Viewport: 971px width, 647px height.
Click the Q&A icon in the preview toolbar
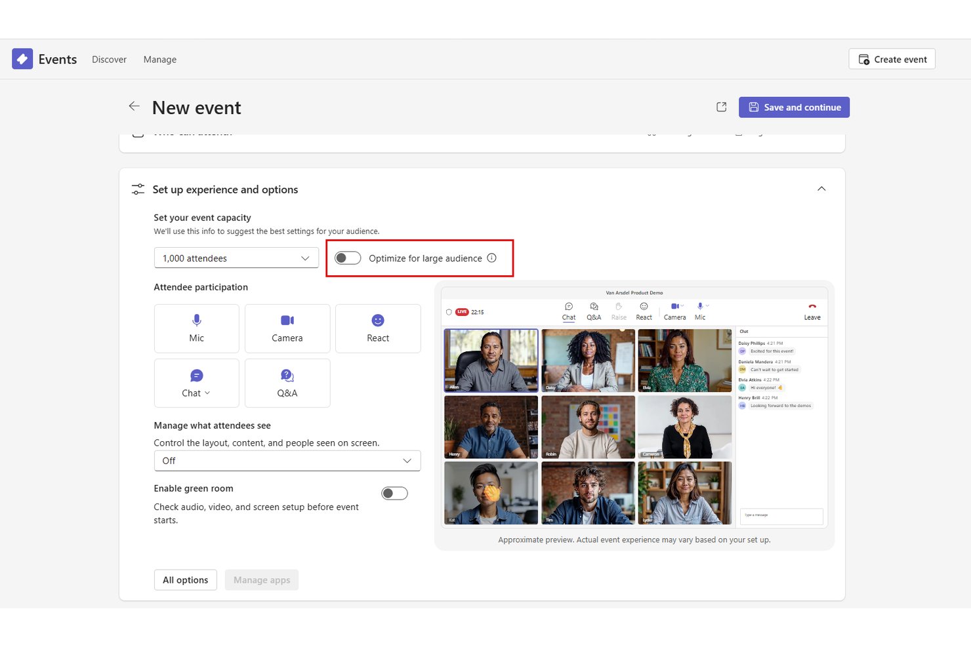594,307
